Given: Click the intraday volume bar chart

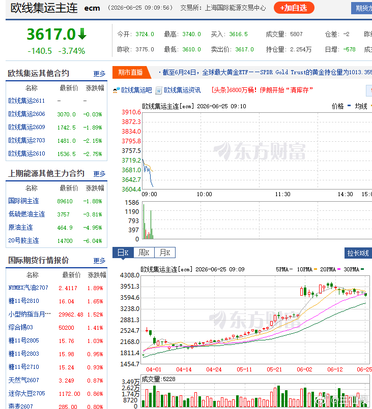Looking at the screenshot, I should [x=257, y=221].
